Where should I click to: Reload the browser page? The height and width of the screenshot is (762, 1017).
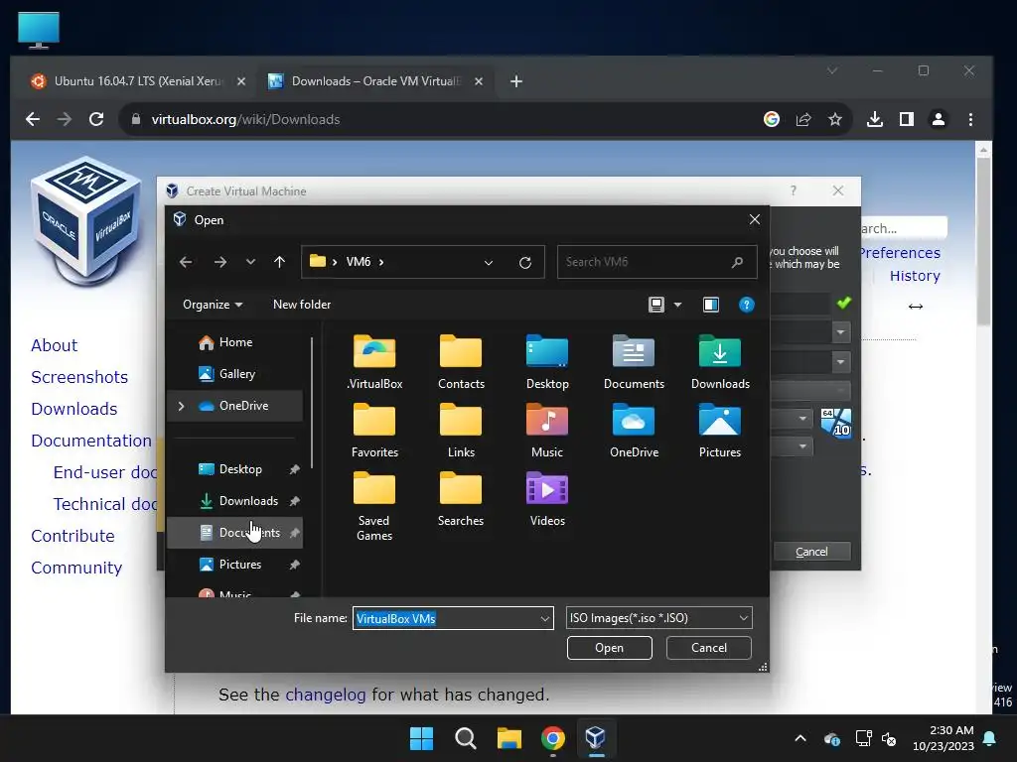coord(96,119)
